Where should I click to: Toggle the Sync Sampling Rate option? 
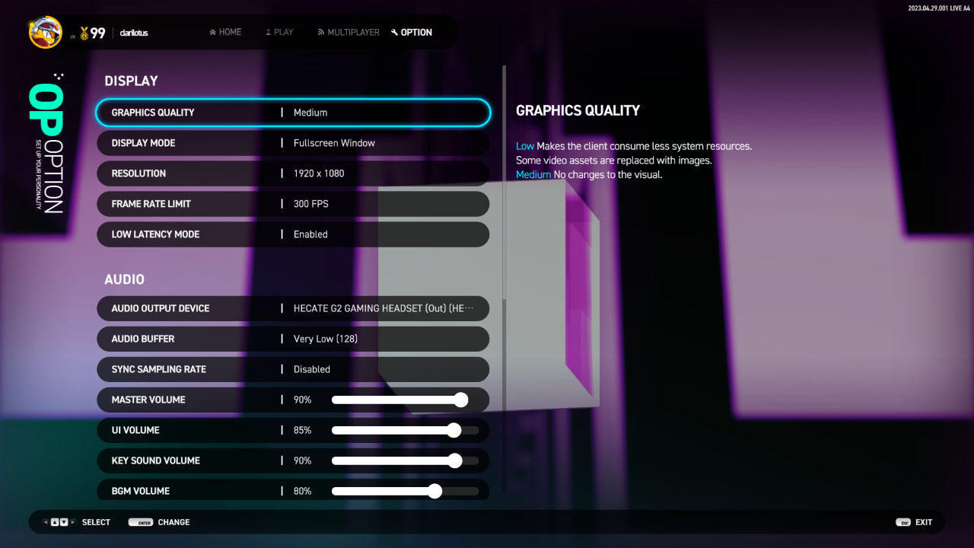pyautogui.click(x=293, y=369)
